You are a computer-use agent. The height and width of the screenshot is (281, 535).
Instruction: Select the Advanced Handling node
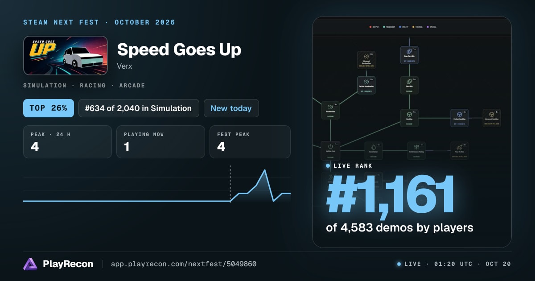tap(492, 118)
